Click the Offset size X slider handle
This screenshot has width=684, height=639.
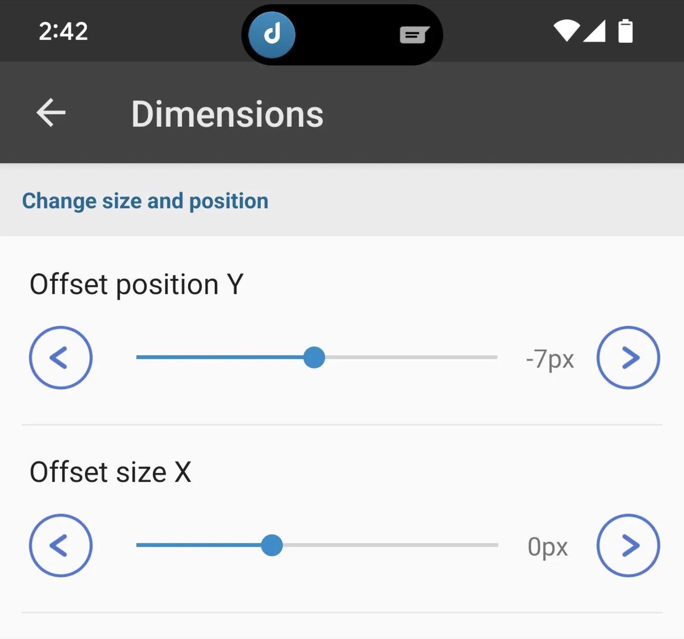tap(272, 546)
